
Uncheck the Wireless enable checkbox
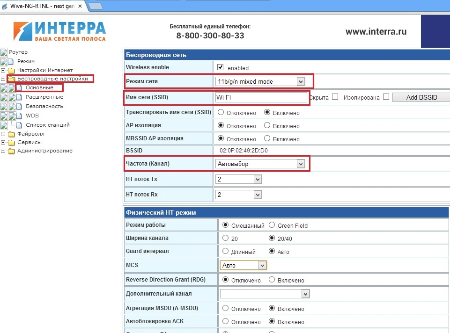click(221, 67)
